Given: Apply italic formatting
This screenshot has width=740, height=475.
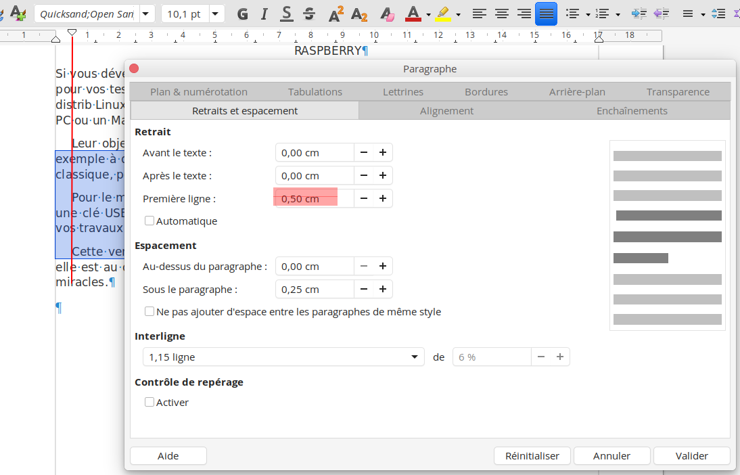Looking at the screenshot, I should [264, 14].
